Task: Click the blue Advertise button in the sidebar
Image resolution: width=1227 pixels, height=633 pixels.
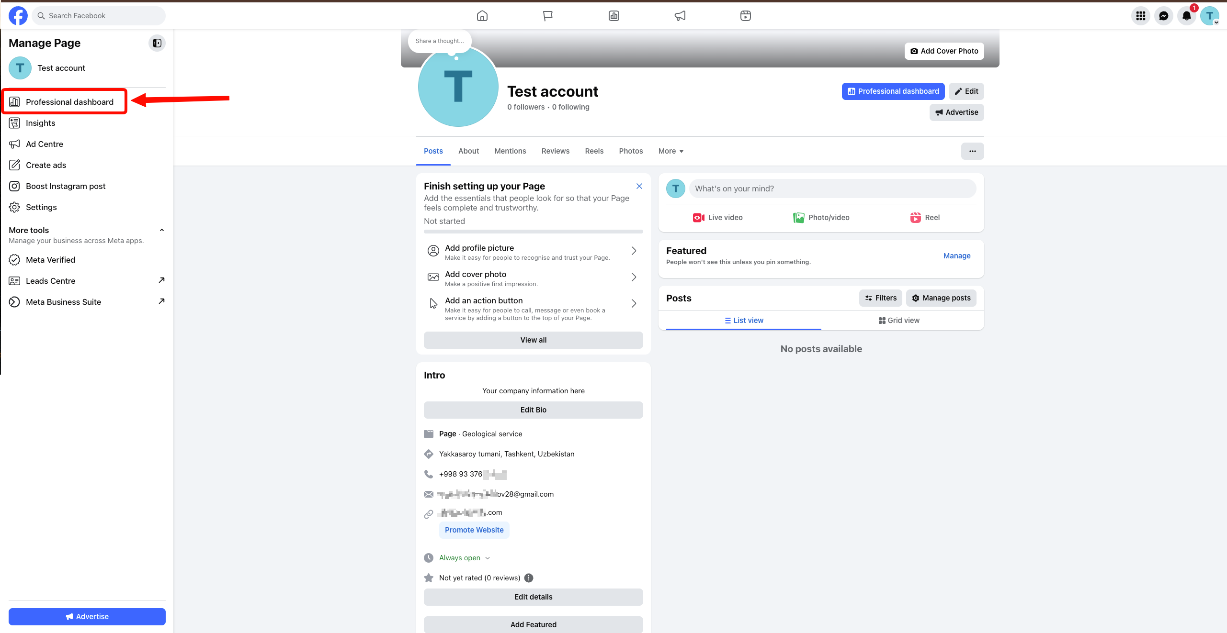Action: point(87,616)
